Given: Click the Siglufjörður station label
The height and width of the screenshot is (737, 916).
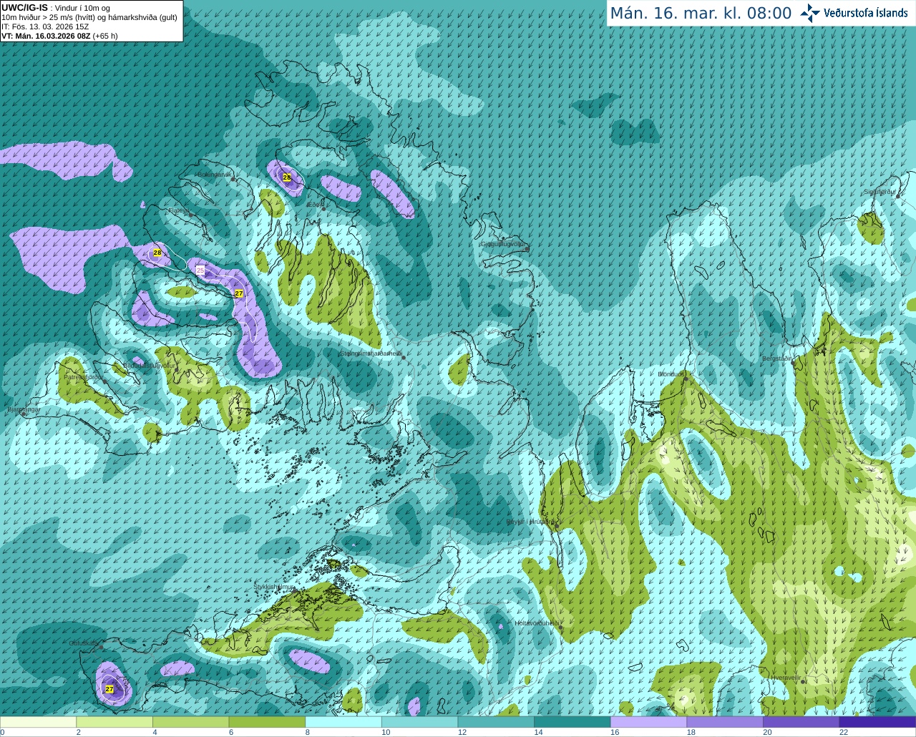Looking at the screenshot, I should [880, 192].
